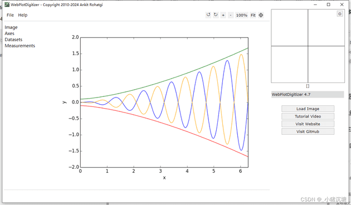Screen dimensions: 351x205
Task: Click the crosshair icon in the zoom toolbar
Action: click(261, 15)
